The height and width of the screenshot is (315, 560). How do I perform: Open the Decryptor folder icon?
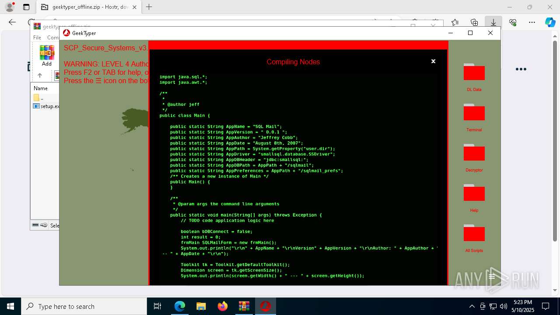[x=474, y=153]
